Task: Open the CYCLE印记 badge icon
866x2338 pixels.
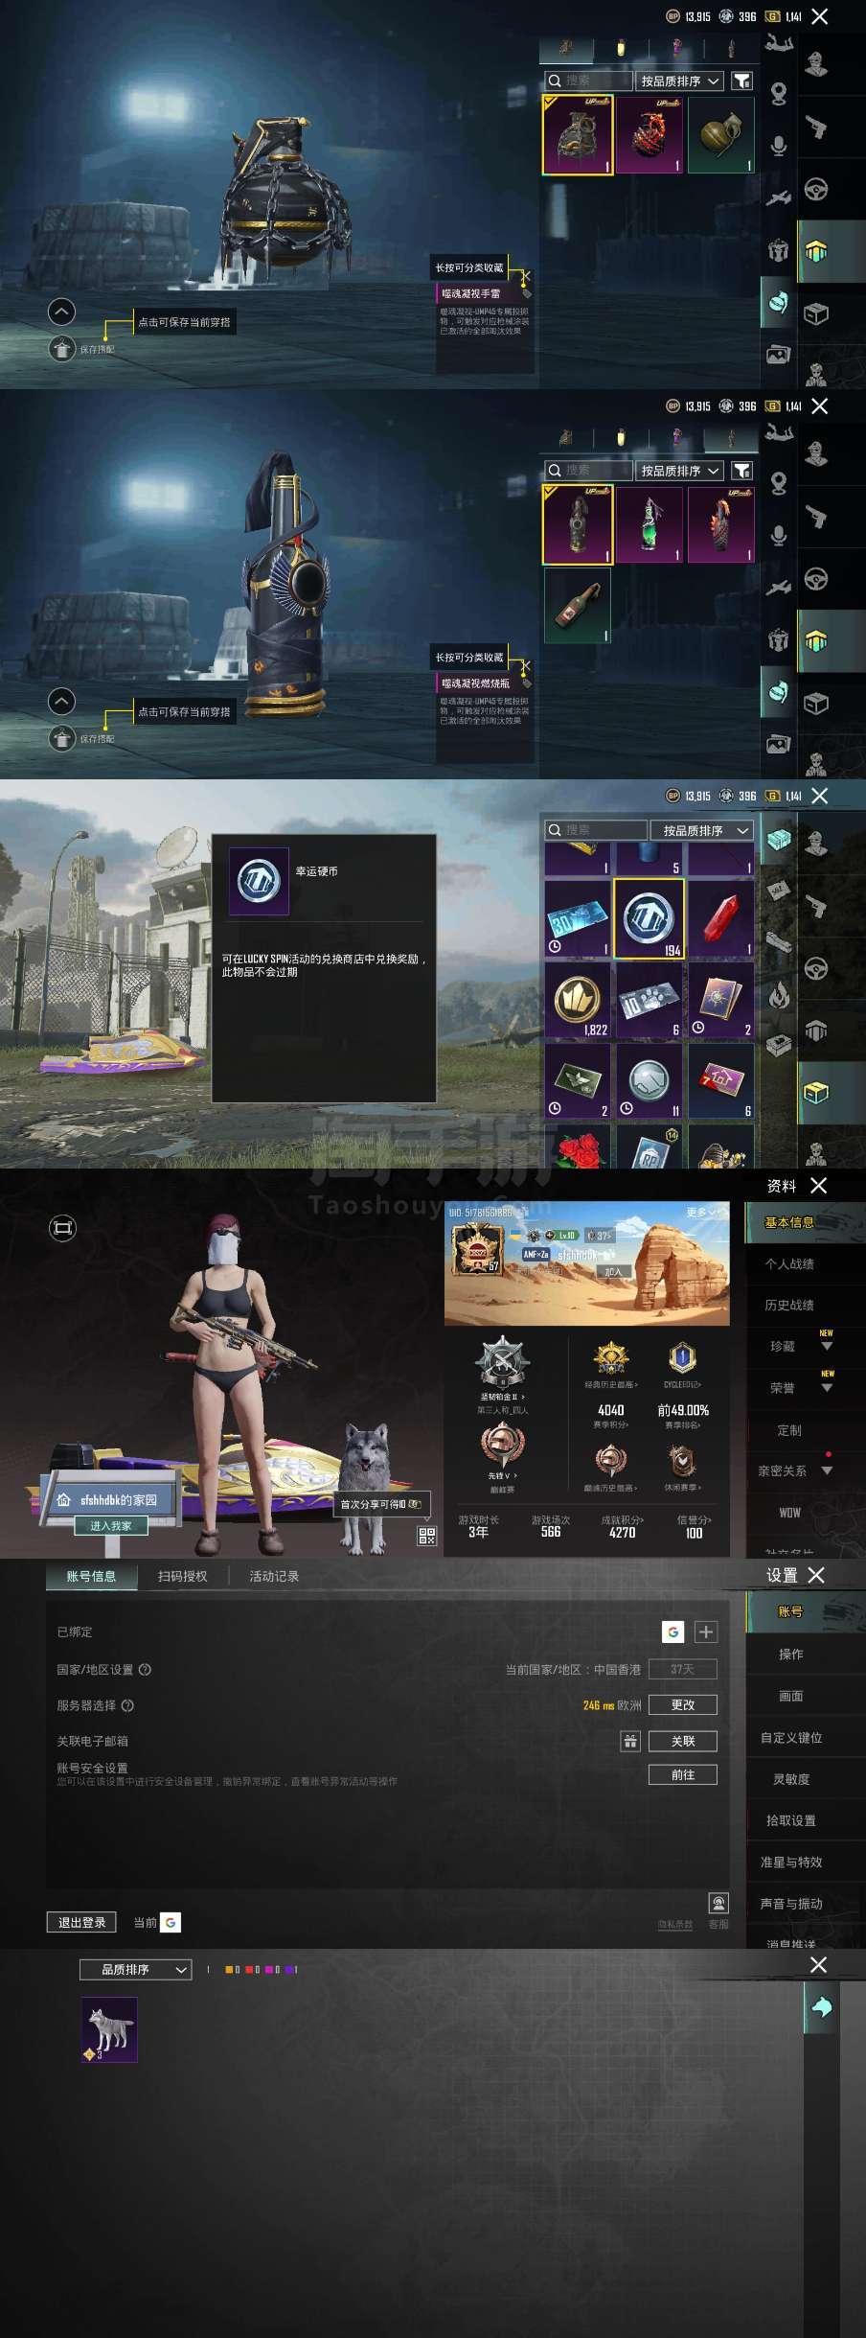Action: [682, 1359]
